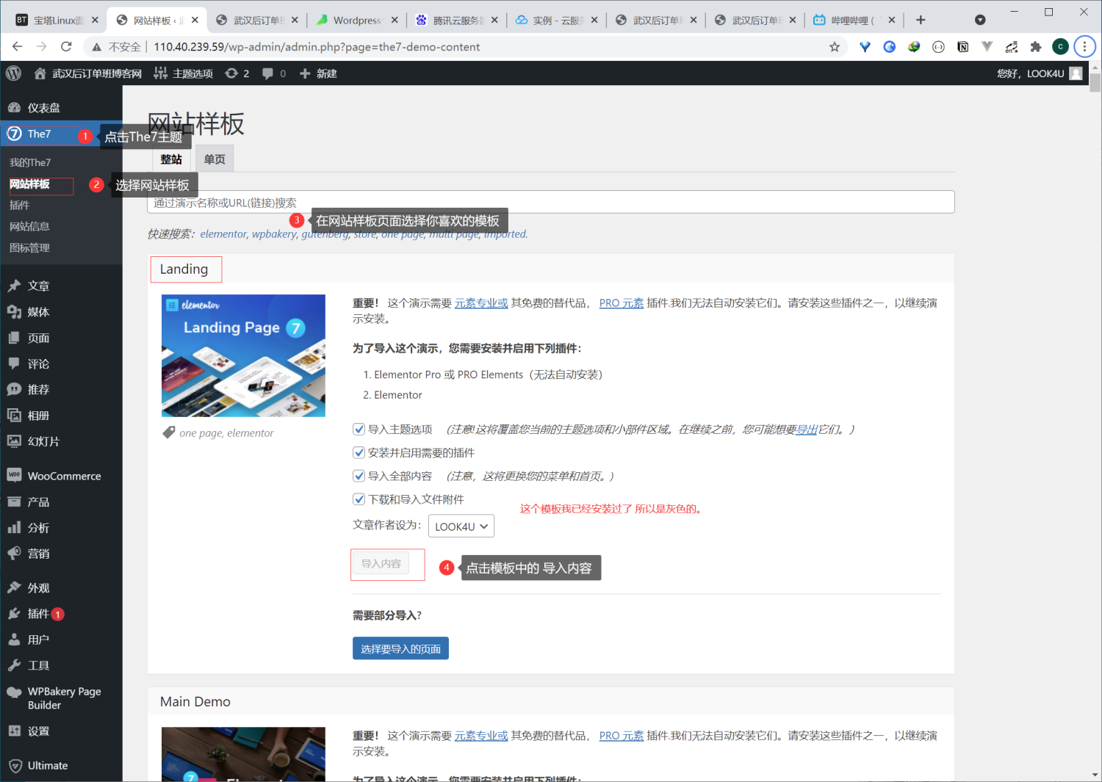
Task: Open 主题选项 in admin bar
Action: pos(184,73)
